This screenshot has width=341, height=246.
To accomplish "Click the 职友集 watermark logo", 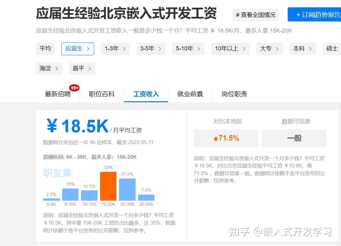I will 57,173.
